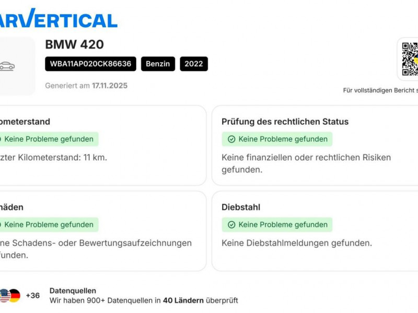Click the checkmark icon under Diebstahl
418x313 pixels.
tap(231, 225)
